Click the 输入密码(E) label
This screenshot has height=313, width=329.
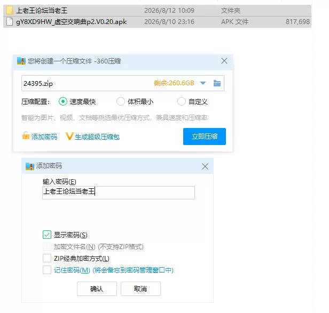(x=59, y=182)
